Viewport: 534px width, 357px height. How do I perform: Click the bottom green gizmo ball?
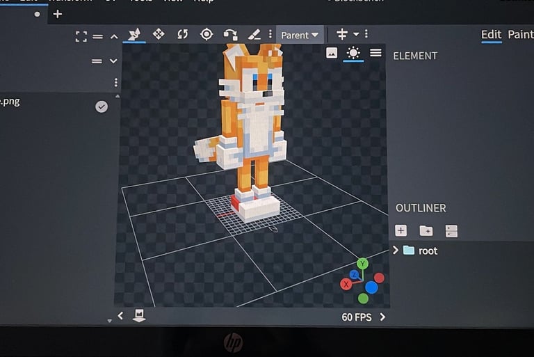pyautogui.click(x=363, y=299)
